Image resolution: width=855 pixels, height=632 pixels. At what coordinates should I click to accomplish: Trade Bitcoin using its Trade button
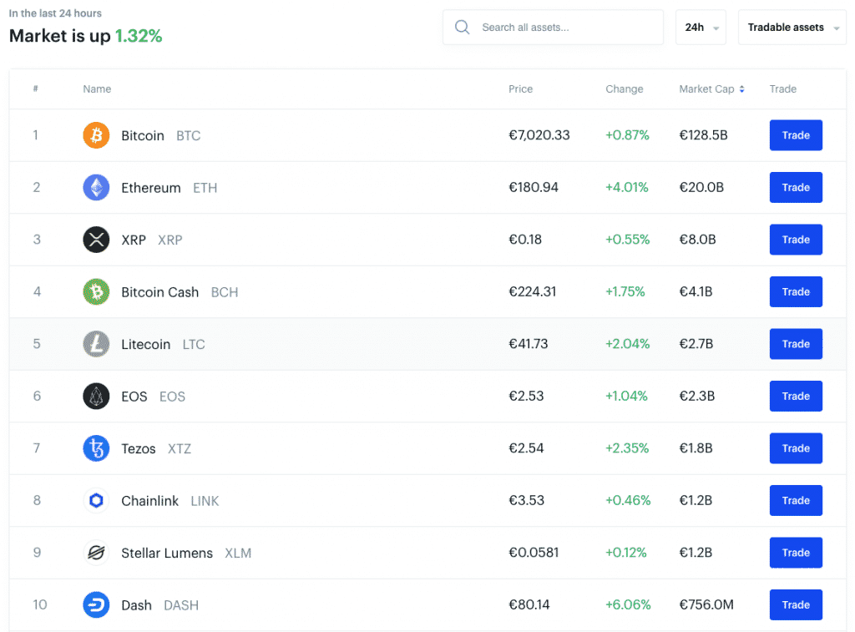tap(796, 135)
